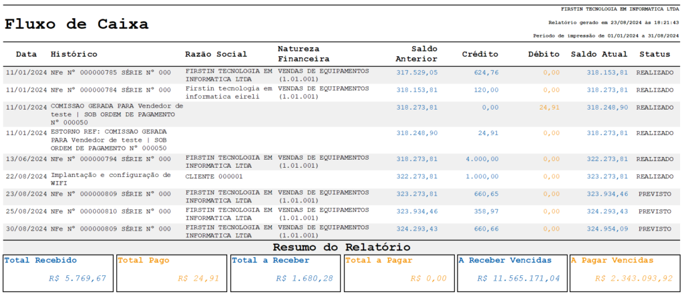Select the "Saldo Atual" column header
Viewport: 684px width, 296px height.
coord(599,55)
